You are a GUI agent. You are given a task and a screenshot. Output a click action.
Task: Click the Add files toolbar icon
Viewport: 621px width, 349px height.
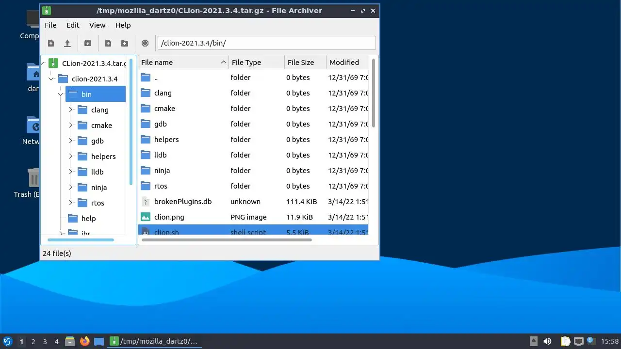[108, 43]
